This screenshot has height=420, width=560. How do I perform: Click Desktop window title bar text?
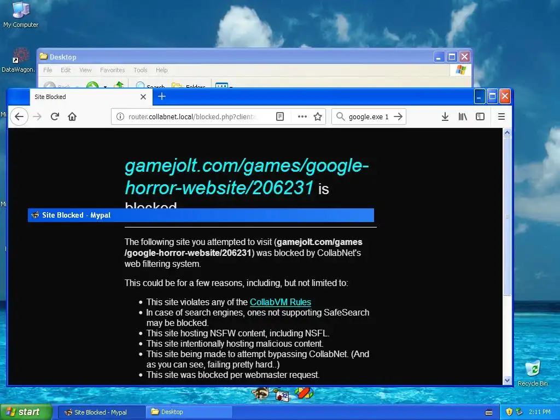[x=63, y=57]
